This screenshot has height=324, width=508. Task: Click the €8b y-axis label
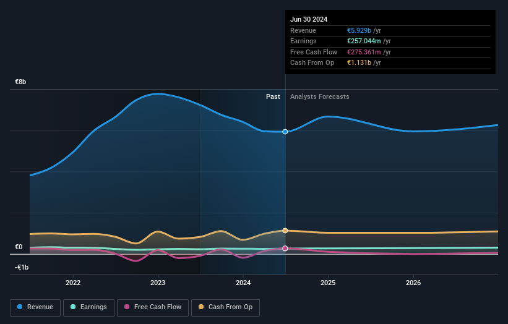tap(20, 82)
